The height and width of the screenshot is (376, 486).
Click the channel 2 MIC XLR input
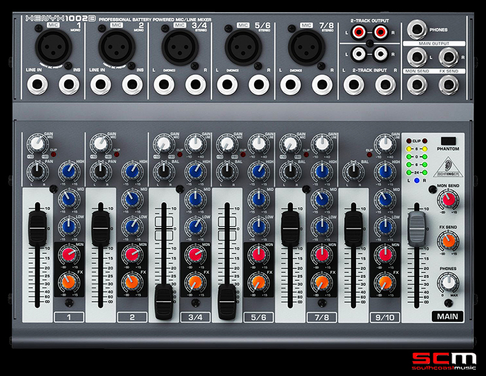pos(117,47)
